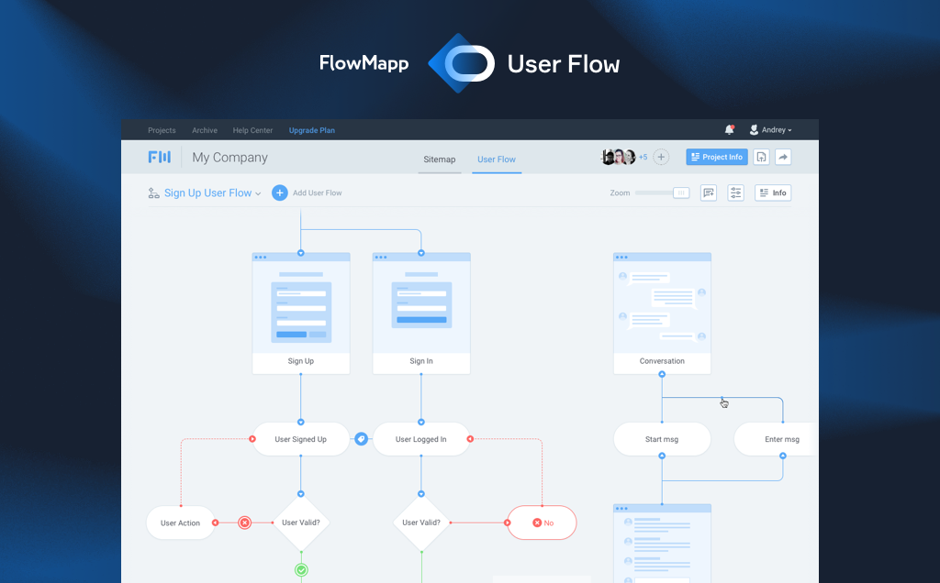Click the share arrow icon near Project Info
Viewport: 940px width, 583px height.
click(x=783, y=158)
